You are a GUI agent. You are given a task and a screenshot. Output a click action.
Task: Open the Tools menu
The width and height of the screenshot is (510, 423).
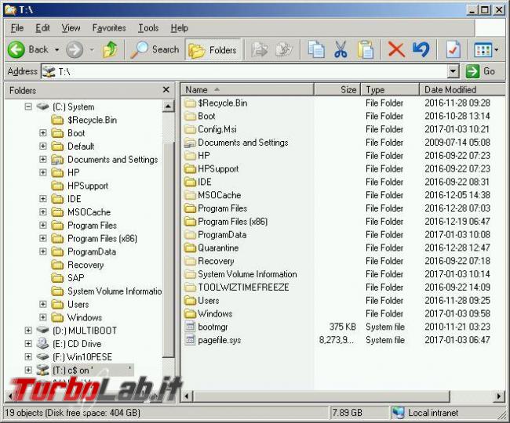point(148,28)
